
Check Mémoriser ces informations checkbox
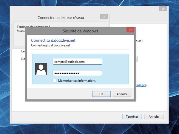pyautogui.click(x=54, y=81)
